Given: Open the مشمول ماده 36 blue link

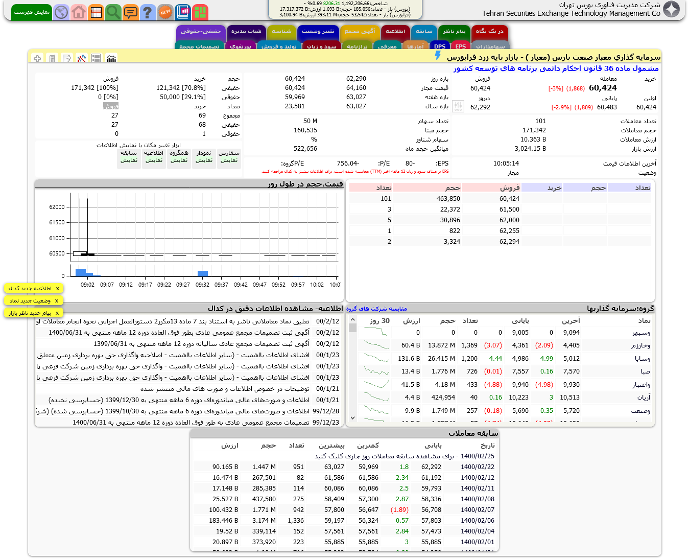Looking at the screenshot, I should [x=556, y=68].
